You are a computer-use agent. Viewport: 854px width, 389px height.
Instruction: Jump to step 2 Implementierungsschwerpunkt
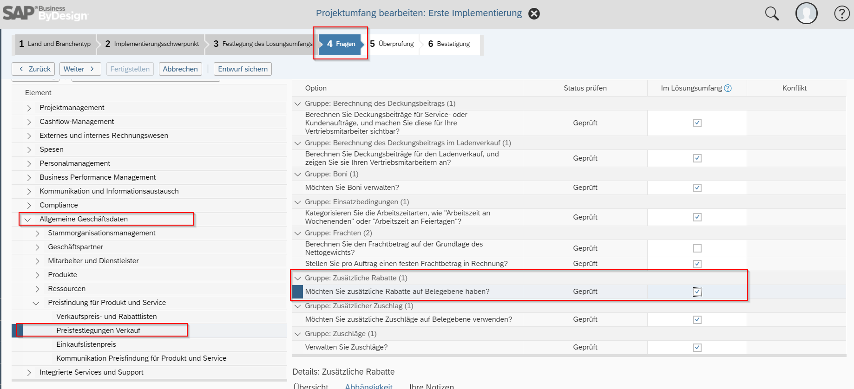[152, 44]
